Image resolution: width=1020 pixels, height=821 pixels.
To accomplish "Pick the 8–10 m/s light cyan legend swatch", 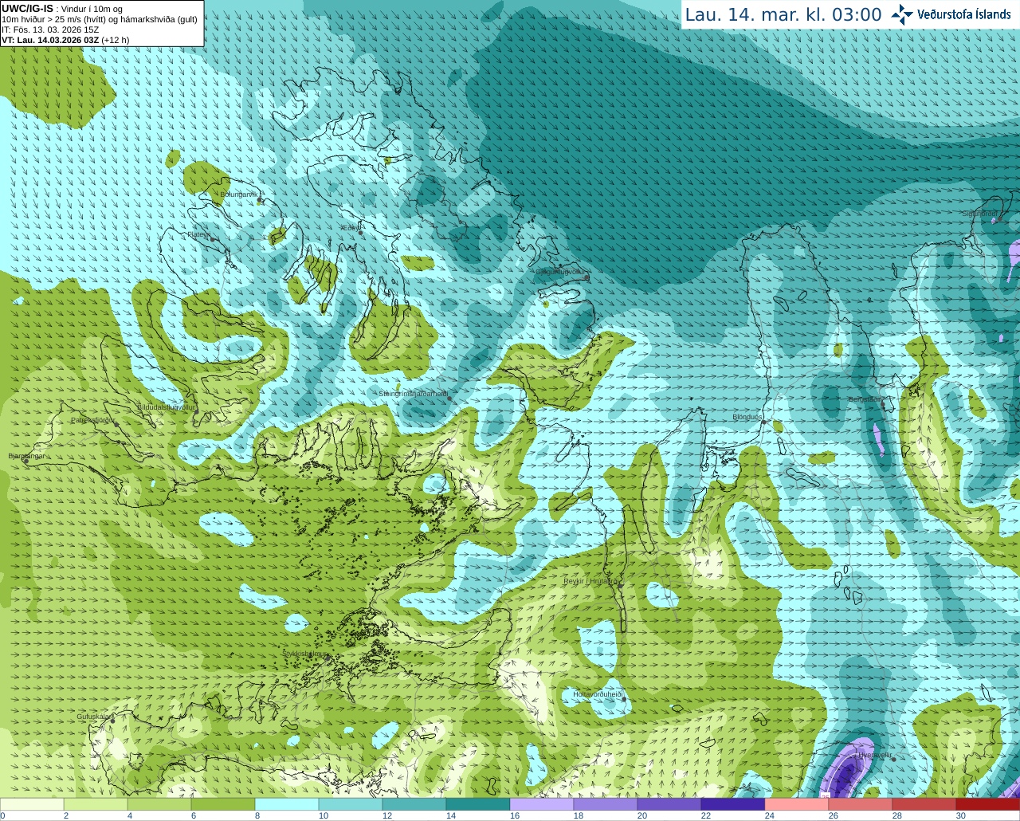I will 287,804.
